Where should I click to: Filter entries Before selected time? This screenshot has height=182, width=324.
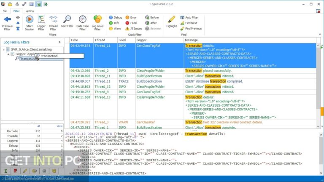coord(152,18)
